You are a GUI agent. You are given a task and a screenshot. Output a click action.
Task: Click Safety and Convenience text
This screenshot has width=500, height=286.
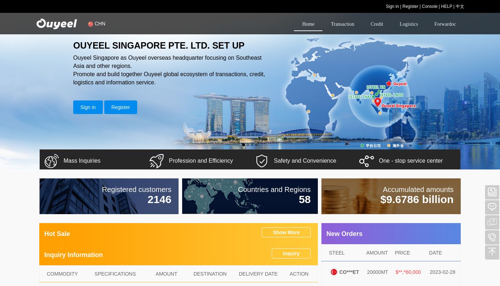coord(305,161)
